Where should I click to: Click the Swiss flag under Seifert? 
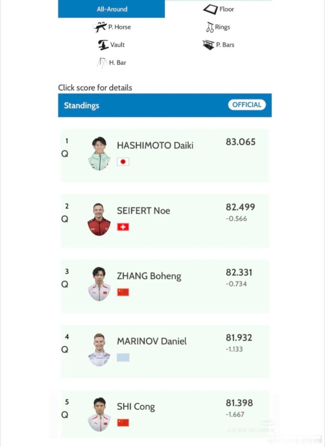click(x=123, y=227)
